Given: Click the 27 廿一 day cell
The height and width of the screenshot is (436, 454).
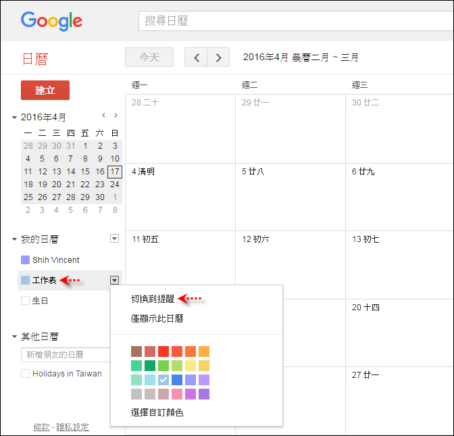Looking at the screenshot, I should coord(399,401).
